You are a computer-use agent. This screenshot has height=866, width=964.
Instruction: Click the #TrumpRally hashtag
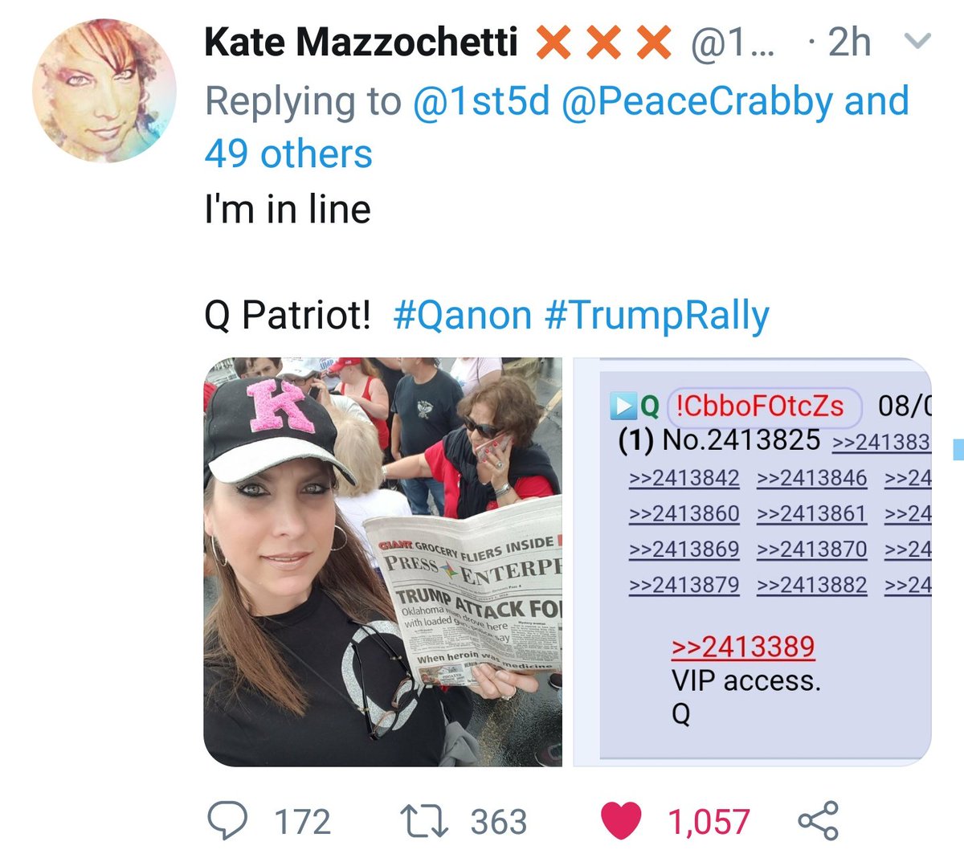[656, 316]
